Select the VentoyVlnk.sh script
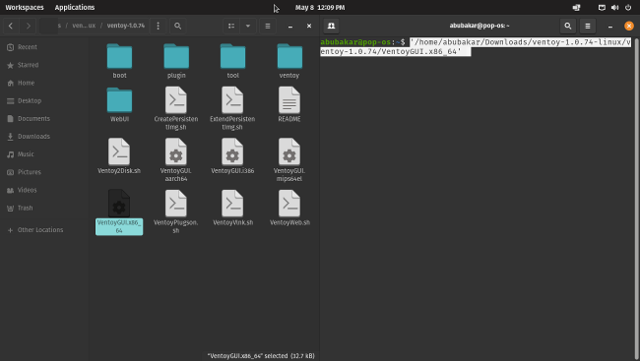640x361 pixels. (x=232, y=208)
